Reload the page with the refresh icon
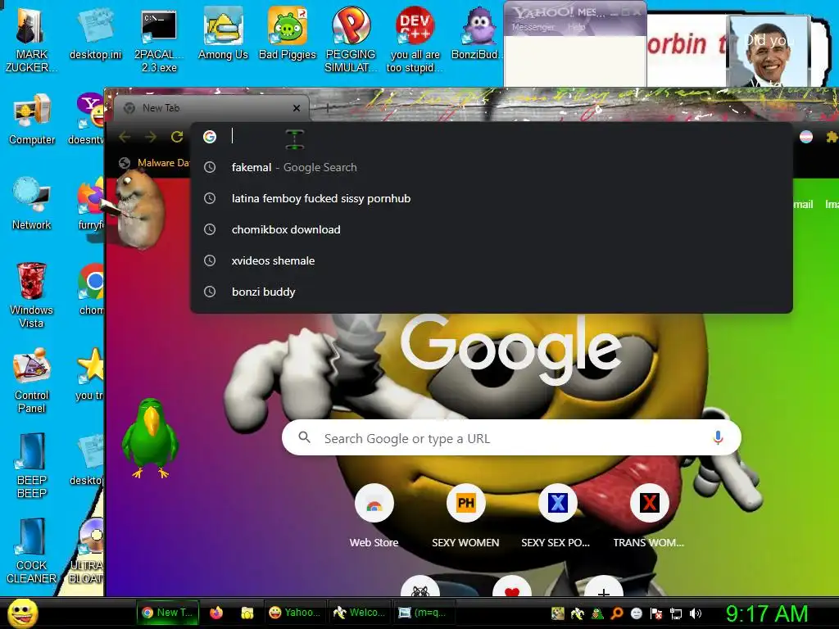 [x=177, y=137]
